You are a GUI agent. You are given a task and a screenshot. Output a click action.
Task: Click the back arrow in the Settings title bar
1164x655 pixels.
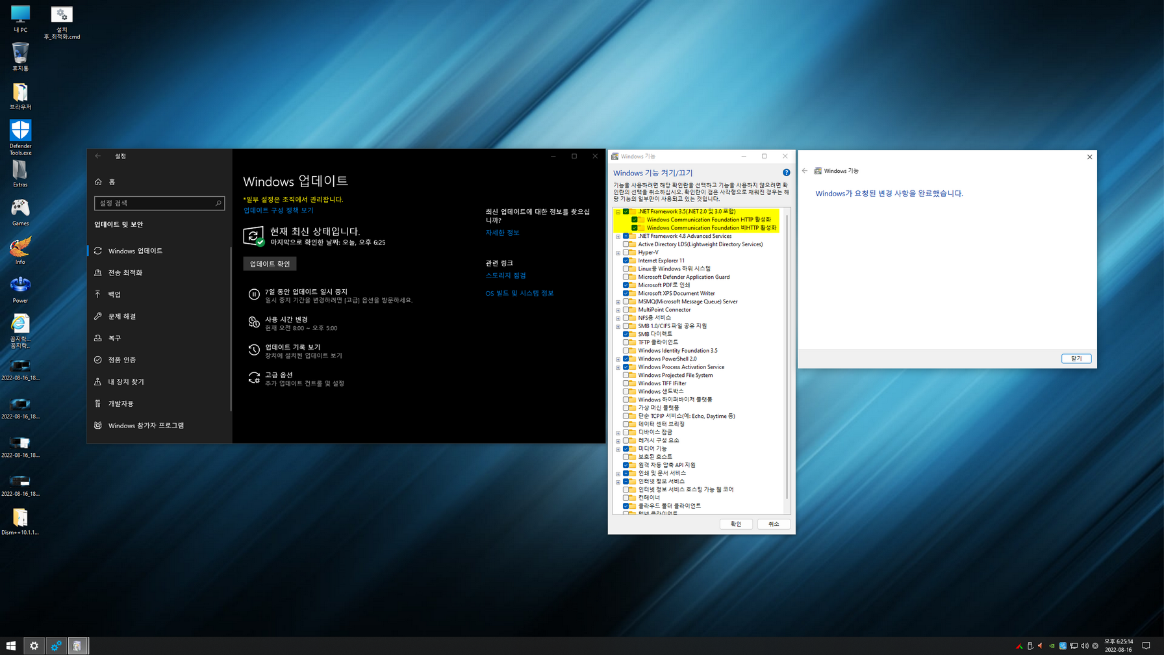click(x=98, y=156)
